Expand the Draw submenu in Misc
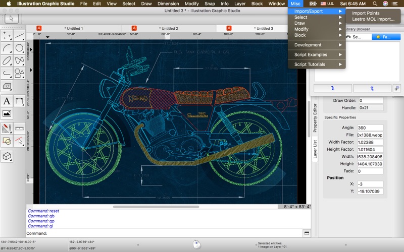 317,23
